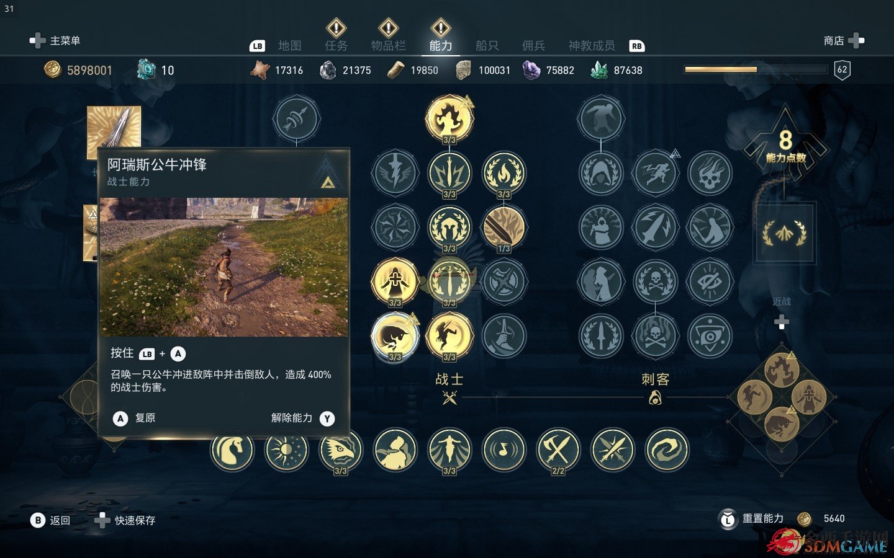This screenshot has width=894, height=558.
Task: Select the eye-in-triangle assassin ability
Action: coord(710,336)
